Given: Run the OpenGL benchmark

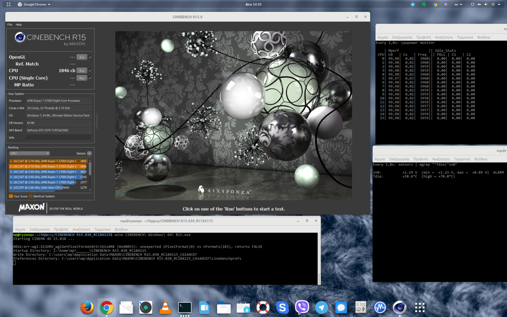Looking at the screenshot, I should click(82, 57).
